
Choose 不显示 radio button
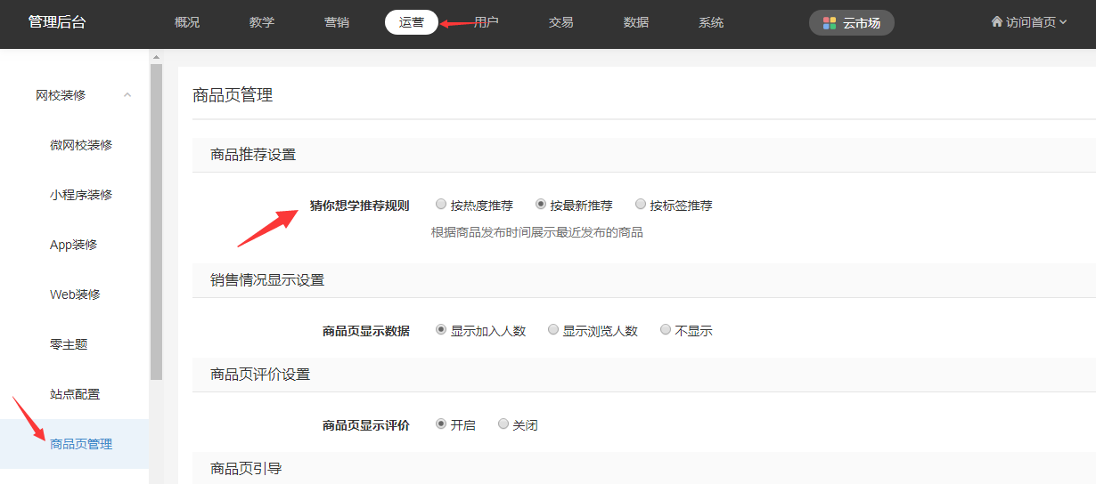click(666, 330)
